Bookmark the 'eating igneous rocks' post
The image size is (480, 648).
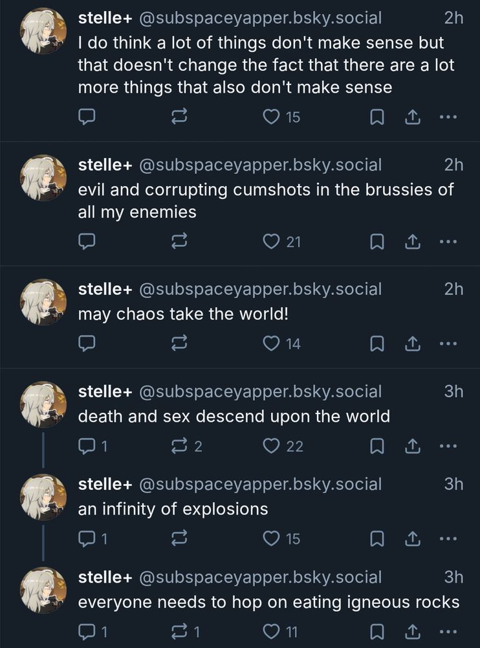click(x=376, y=631)
